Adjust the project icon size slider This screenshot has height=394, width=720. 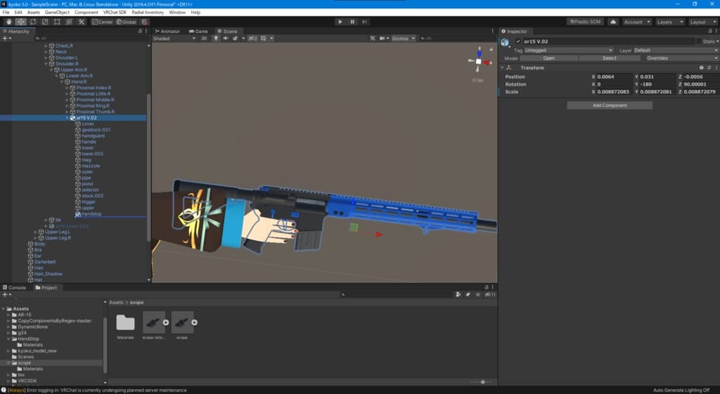point(482,381)
